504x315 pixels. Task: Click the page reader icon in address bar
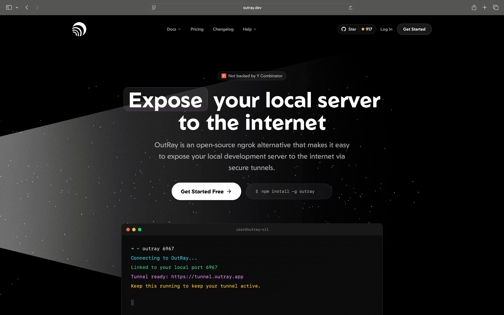(x=154, y=8)
